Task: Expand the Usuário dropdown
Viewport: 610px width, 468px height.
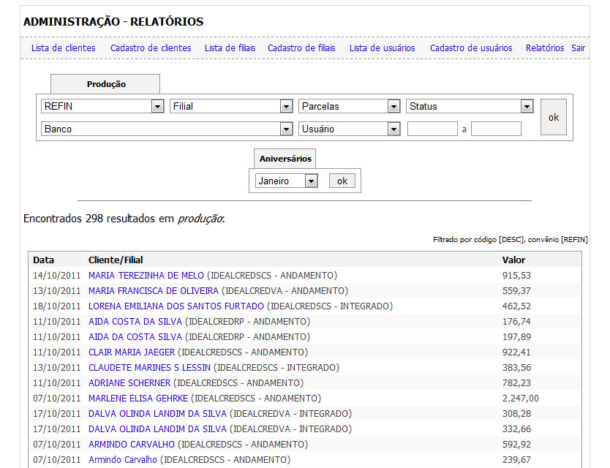Action: [349, 129]
